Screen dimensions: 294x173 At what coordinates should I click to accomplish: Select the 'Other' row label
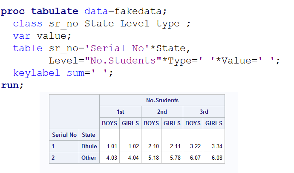[x=89, y=158]
